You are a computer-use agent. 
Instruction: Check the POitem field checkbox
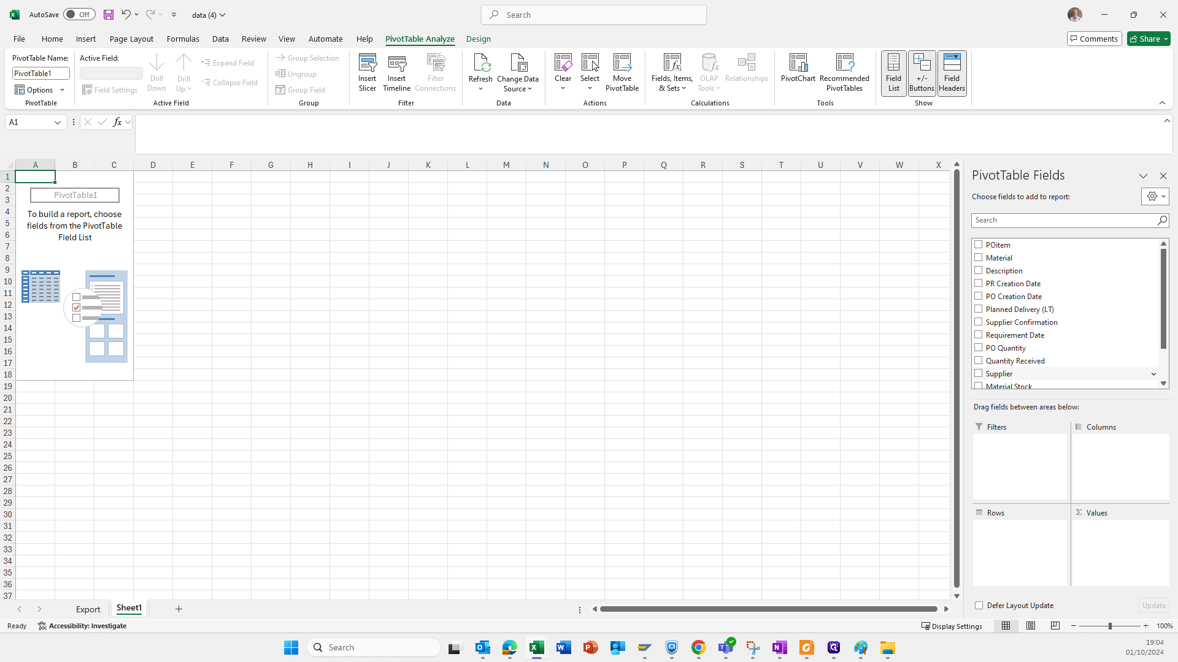[979, 245]
